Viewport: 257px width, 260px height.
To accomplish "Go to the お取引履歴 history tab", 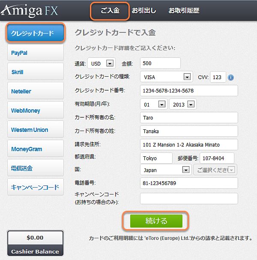I will (x=184, y=10).
